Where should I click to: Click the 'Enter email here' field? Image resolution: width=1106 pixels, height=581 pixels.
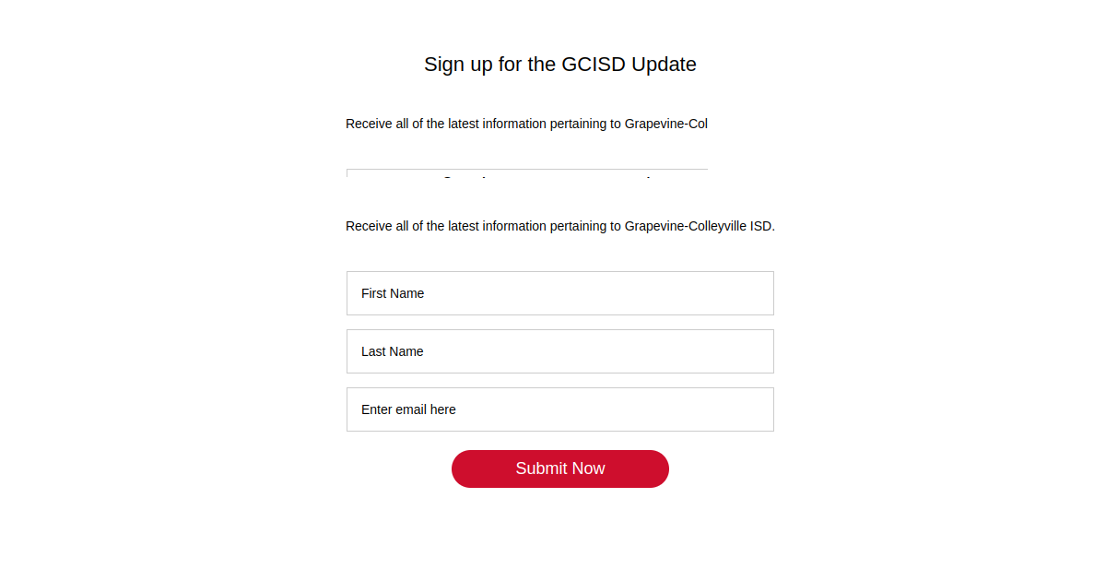559,409
